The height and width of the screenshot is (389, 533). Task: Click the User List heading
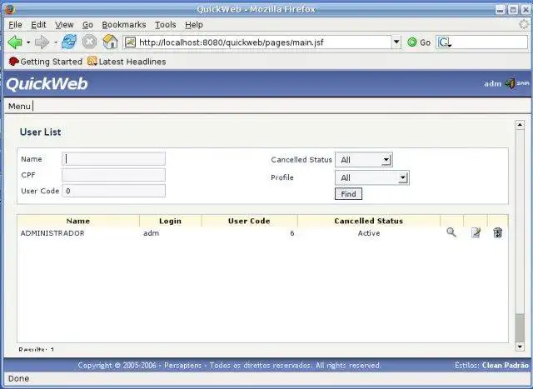(x=41, y=132)
